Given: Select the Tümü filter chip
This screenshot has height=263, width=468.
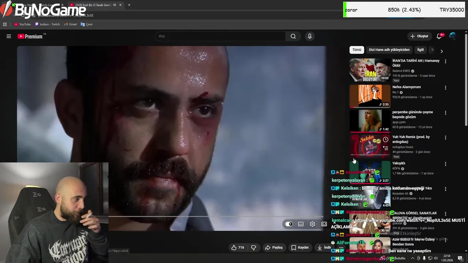Looking at the screenshot, I should 357,50.
